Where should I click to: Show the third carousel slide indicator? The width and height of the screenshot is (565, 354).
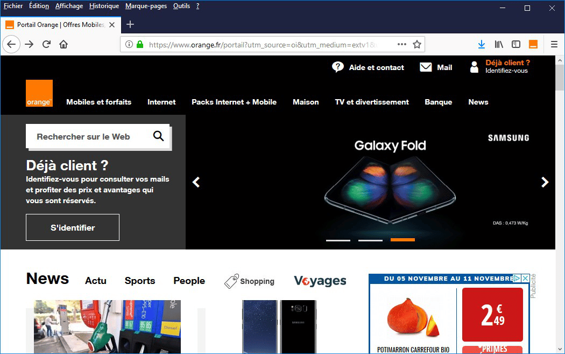[x=402, y=240]
